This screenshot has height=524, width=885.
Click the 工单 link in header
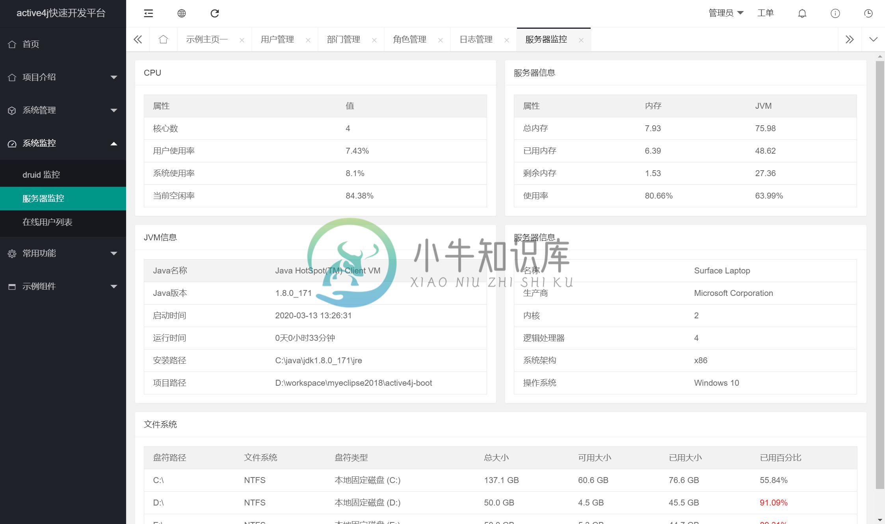click(766, 13)
